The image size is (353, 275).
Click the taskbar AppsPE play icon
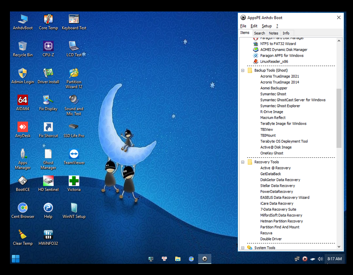click(205, 259)
